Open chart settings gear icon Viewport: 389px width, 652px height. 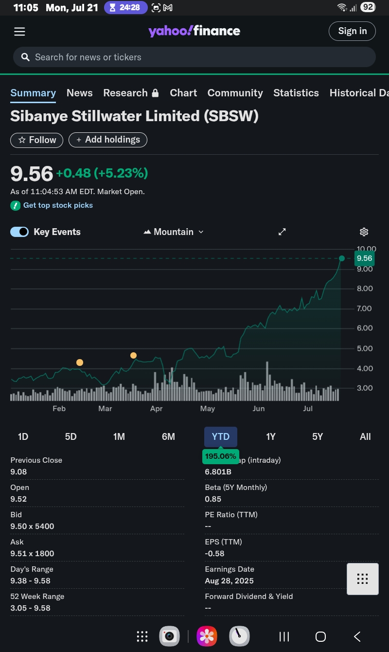364,232
